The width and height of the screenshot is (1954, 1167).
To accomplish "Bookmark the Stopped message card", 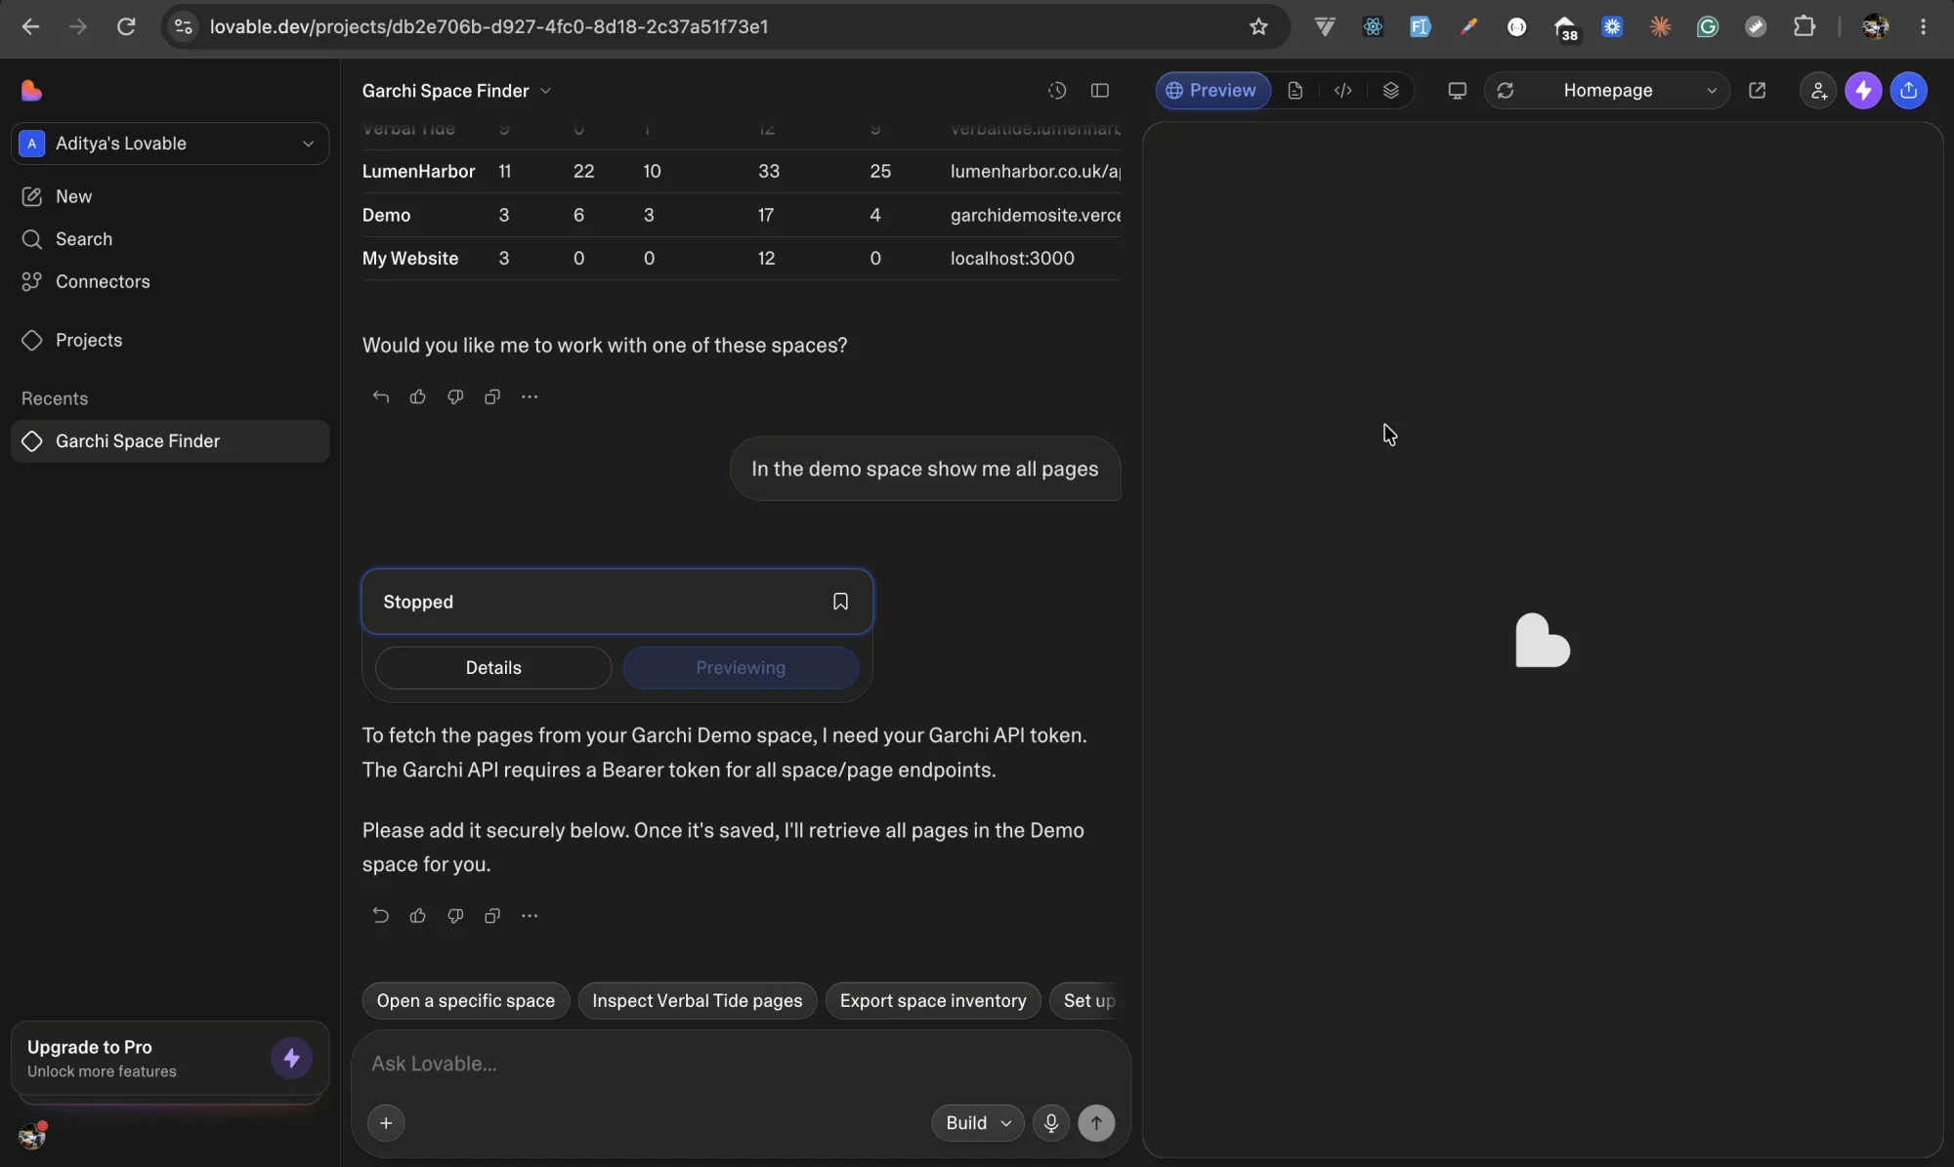I will [840, 602].
